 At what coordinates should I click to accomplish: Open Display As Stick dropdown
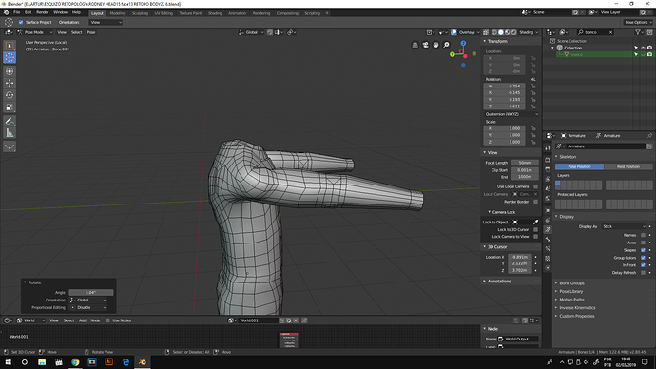[x=624, y=226]
